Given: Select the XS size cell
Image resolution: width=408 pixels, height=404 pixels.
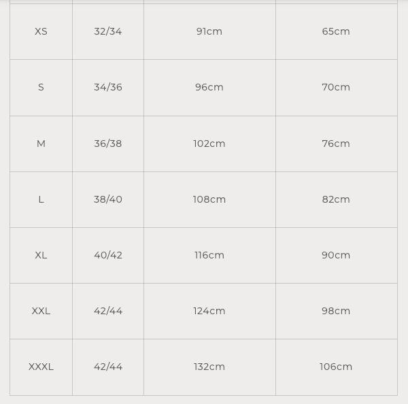Looking at the screenshot, I should 41,31.
